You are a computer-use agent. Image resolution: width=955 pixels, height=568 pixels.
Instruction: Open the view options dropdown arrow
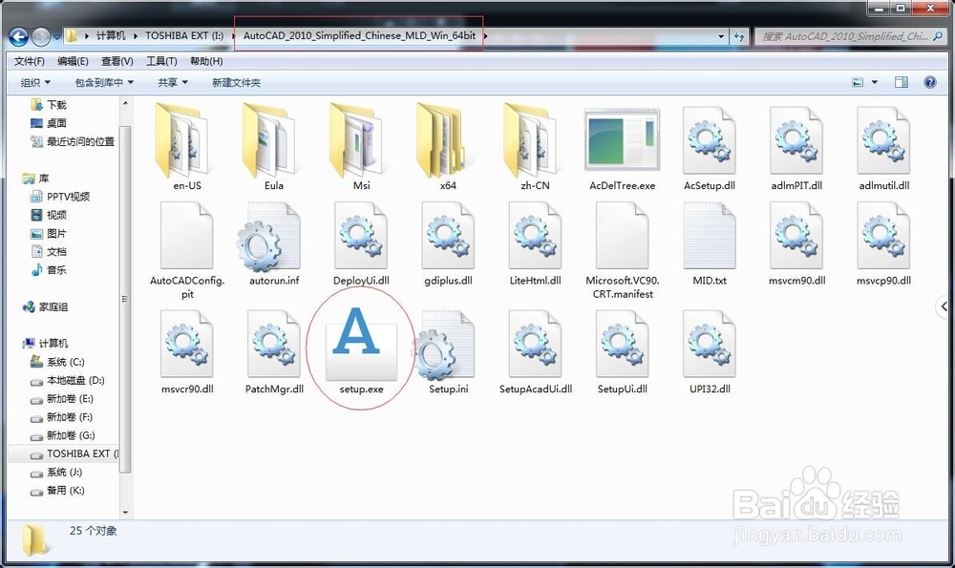[x=875, y=82]
